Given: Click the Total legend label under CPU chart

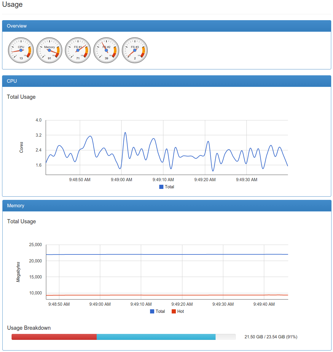Looking at the screenshot, I should pos(169,187).
